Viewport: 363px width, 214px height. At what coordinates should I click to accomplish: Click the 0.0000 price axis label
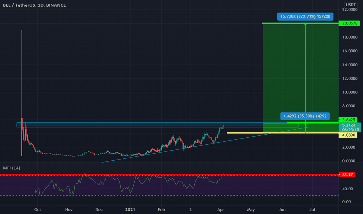(349, 161)
